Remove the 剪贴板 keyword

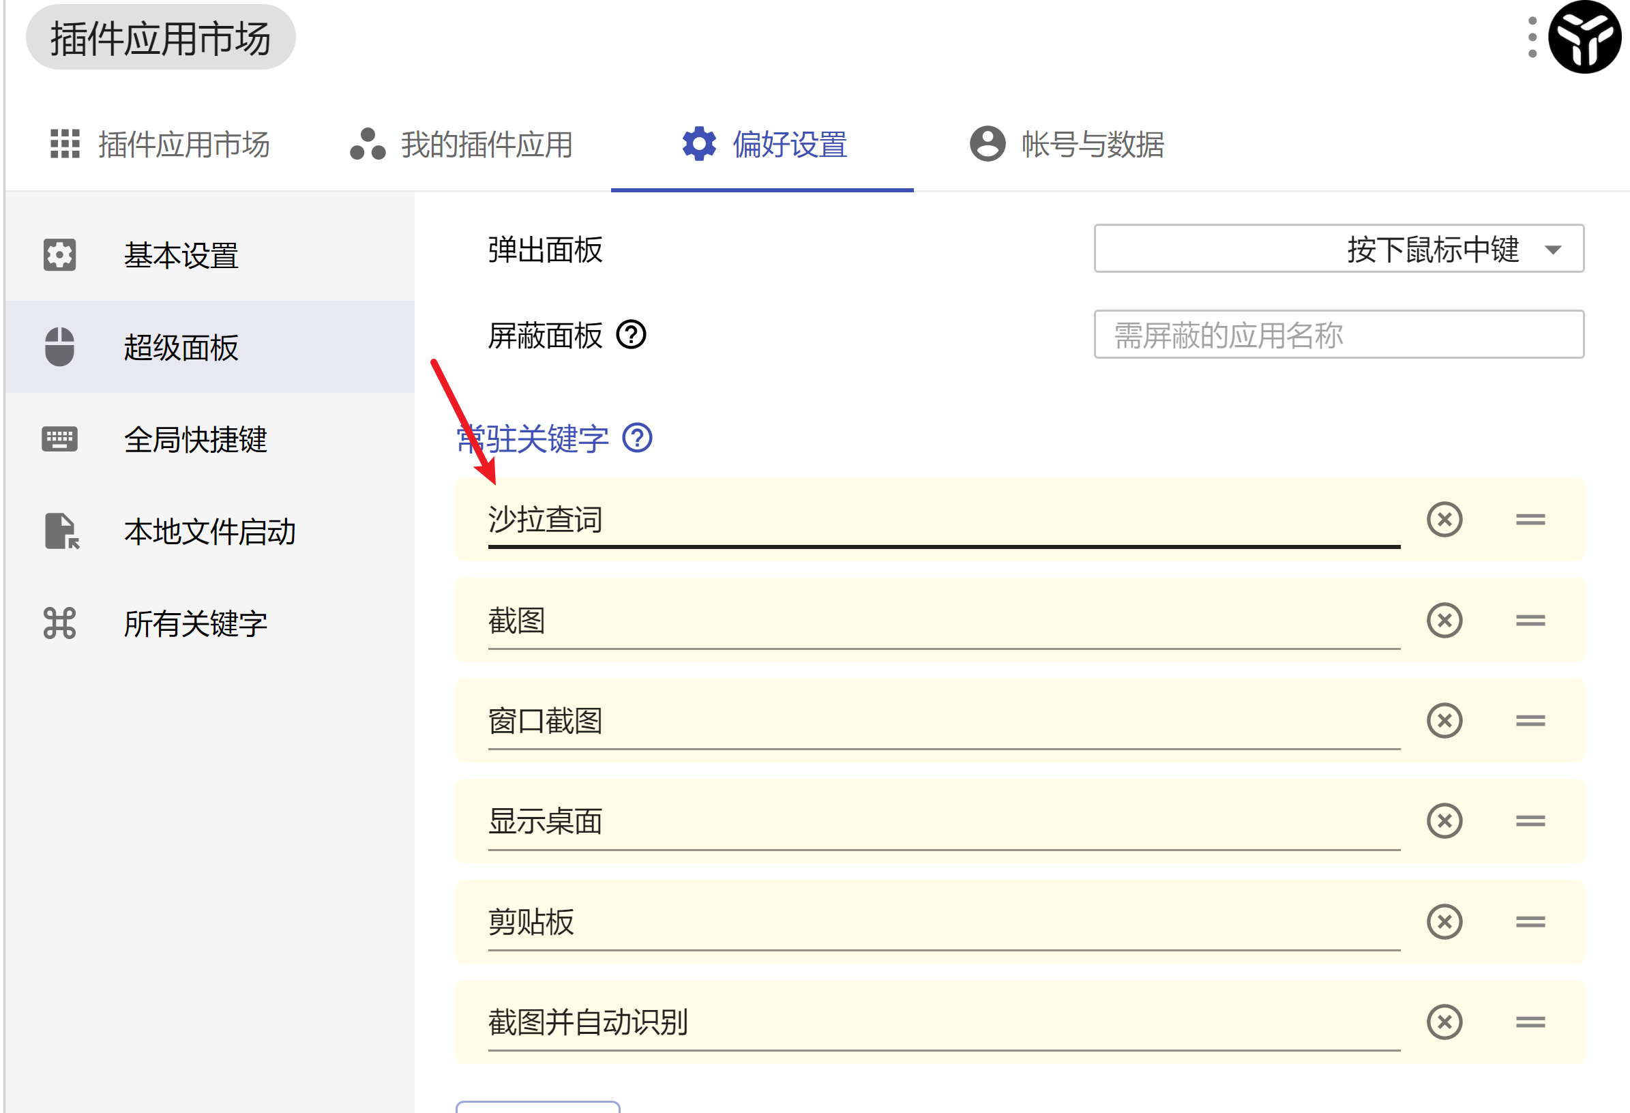pyautogui.click(x=1444, y=923)
